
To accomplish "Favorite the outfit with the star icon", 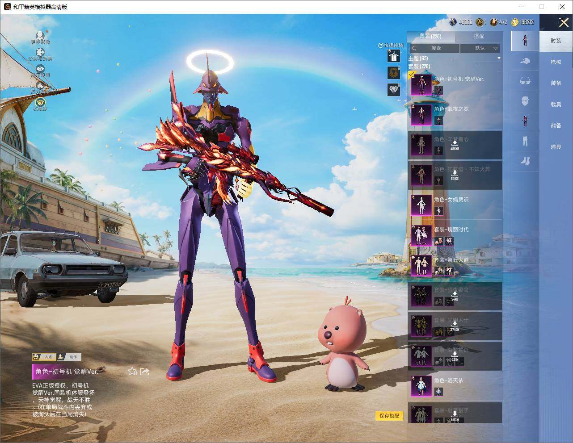I will (x=132, y=371).
